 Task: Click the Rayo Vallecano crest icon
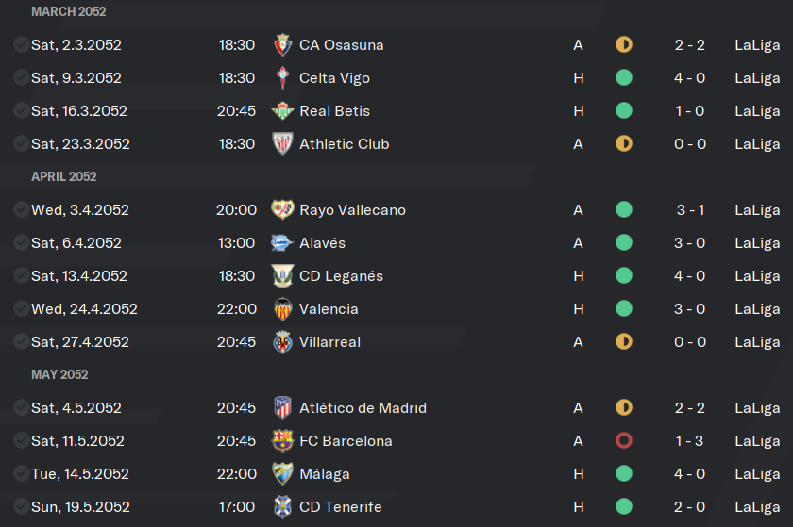(x=282, y=209)
